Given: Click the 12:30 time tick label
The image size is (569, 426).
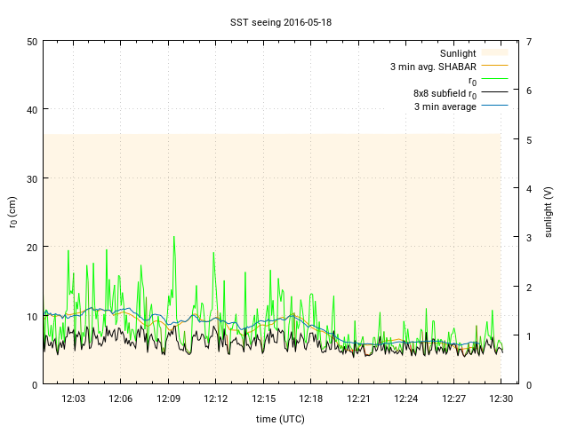Looking at the screenshot, I should [501, 399].
